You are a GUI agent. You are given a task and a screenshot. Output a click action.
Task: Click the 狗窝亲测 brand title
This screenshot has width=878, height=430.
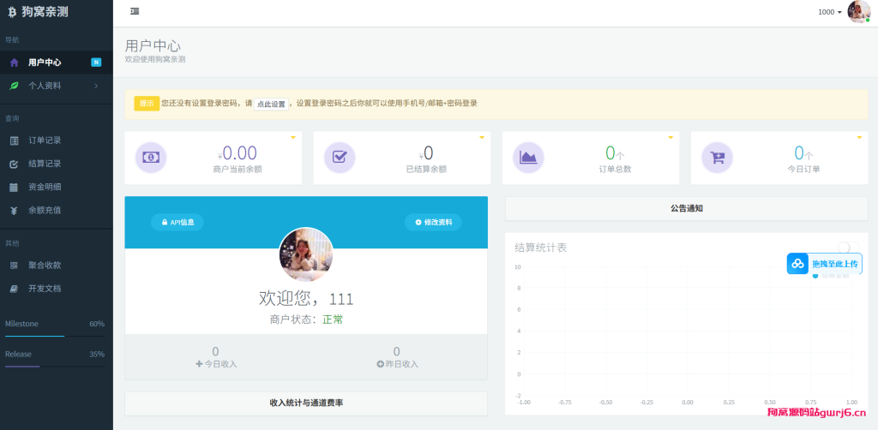(x=45, y=12)
